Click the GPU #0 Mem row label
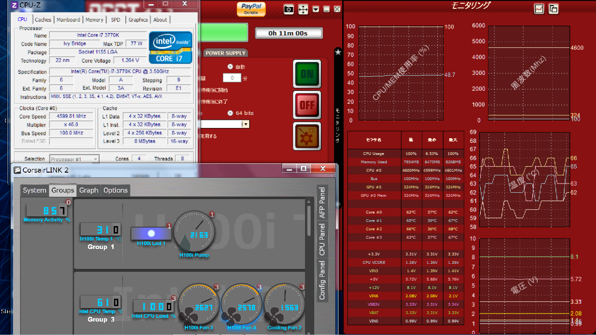 [374, 195]
